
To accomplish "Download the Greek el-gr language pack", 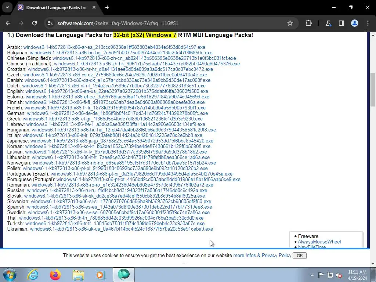I will (x=113, y=119).
